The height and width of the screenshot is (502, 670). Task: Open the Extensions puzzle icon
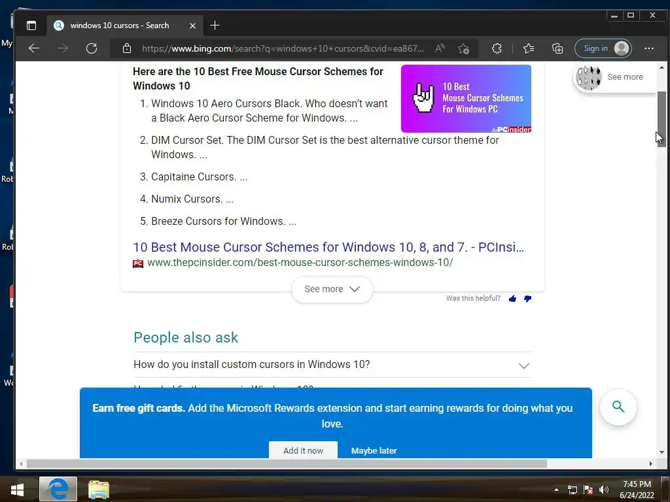click(497, 48)
